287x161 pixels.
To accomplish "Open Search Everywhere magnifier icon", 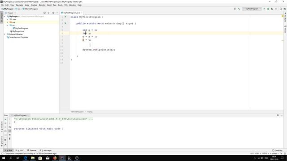I will pyautogui.click(x=281, y=9).
